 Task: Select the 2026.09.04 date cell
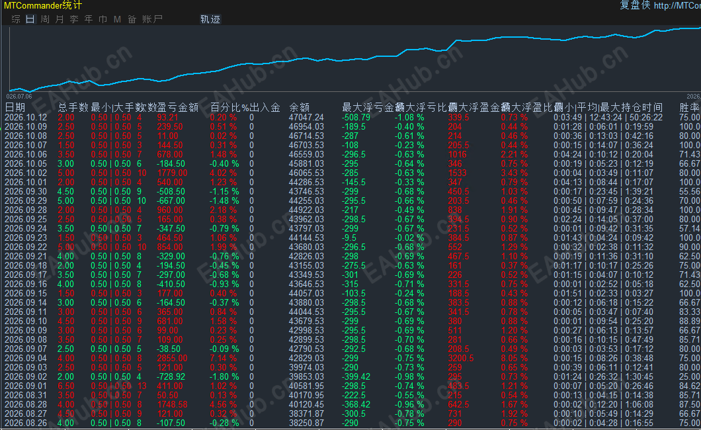pyautogui.click(x=26, y=358)
